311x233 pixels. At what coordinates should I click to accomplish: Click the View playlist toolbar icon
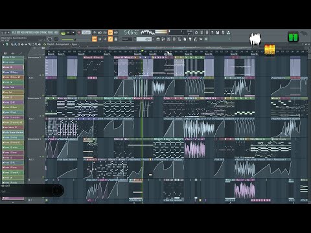click(x=158, y=39)
